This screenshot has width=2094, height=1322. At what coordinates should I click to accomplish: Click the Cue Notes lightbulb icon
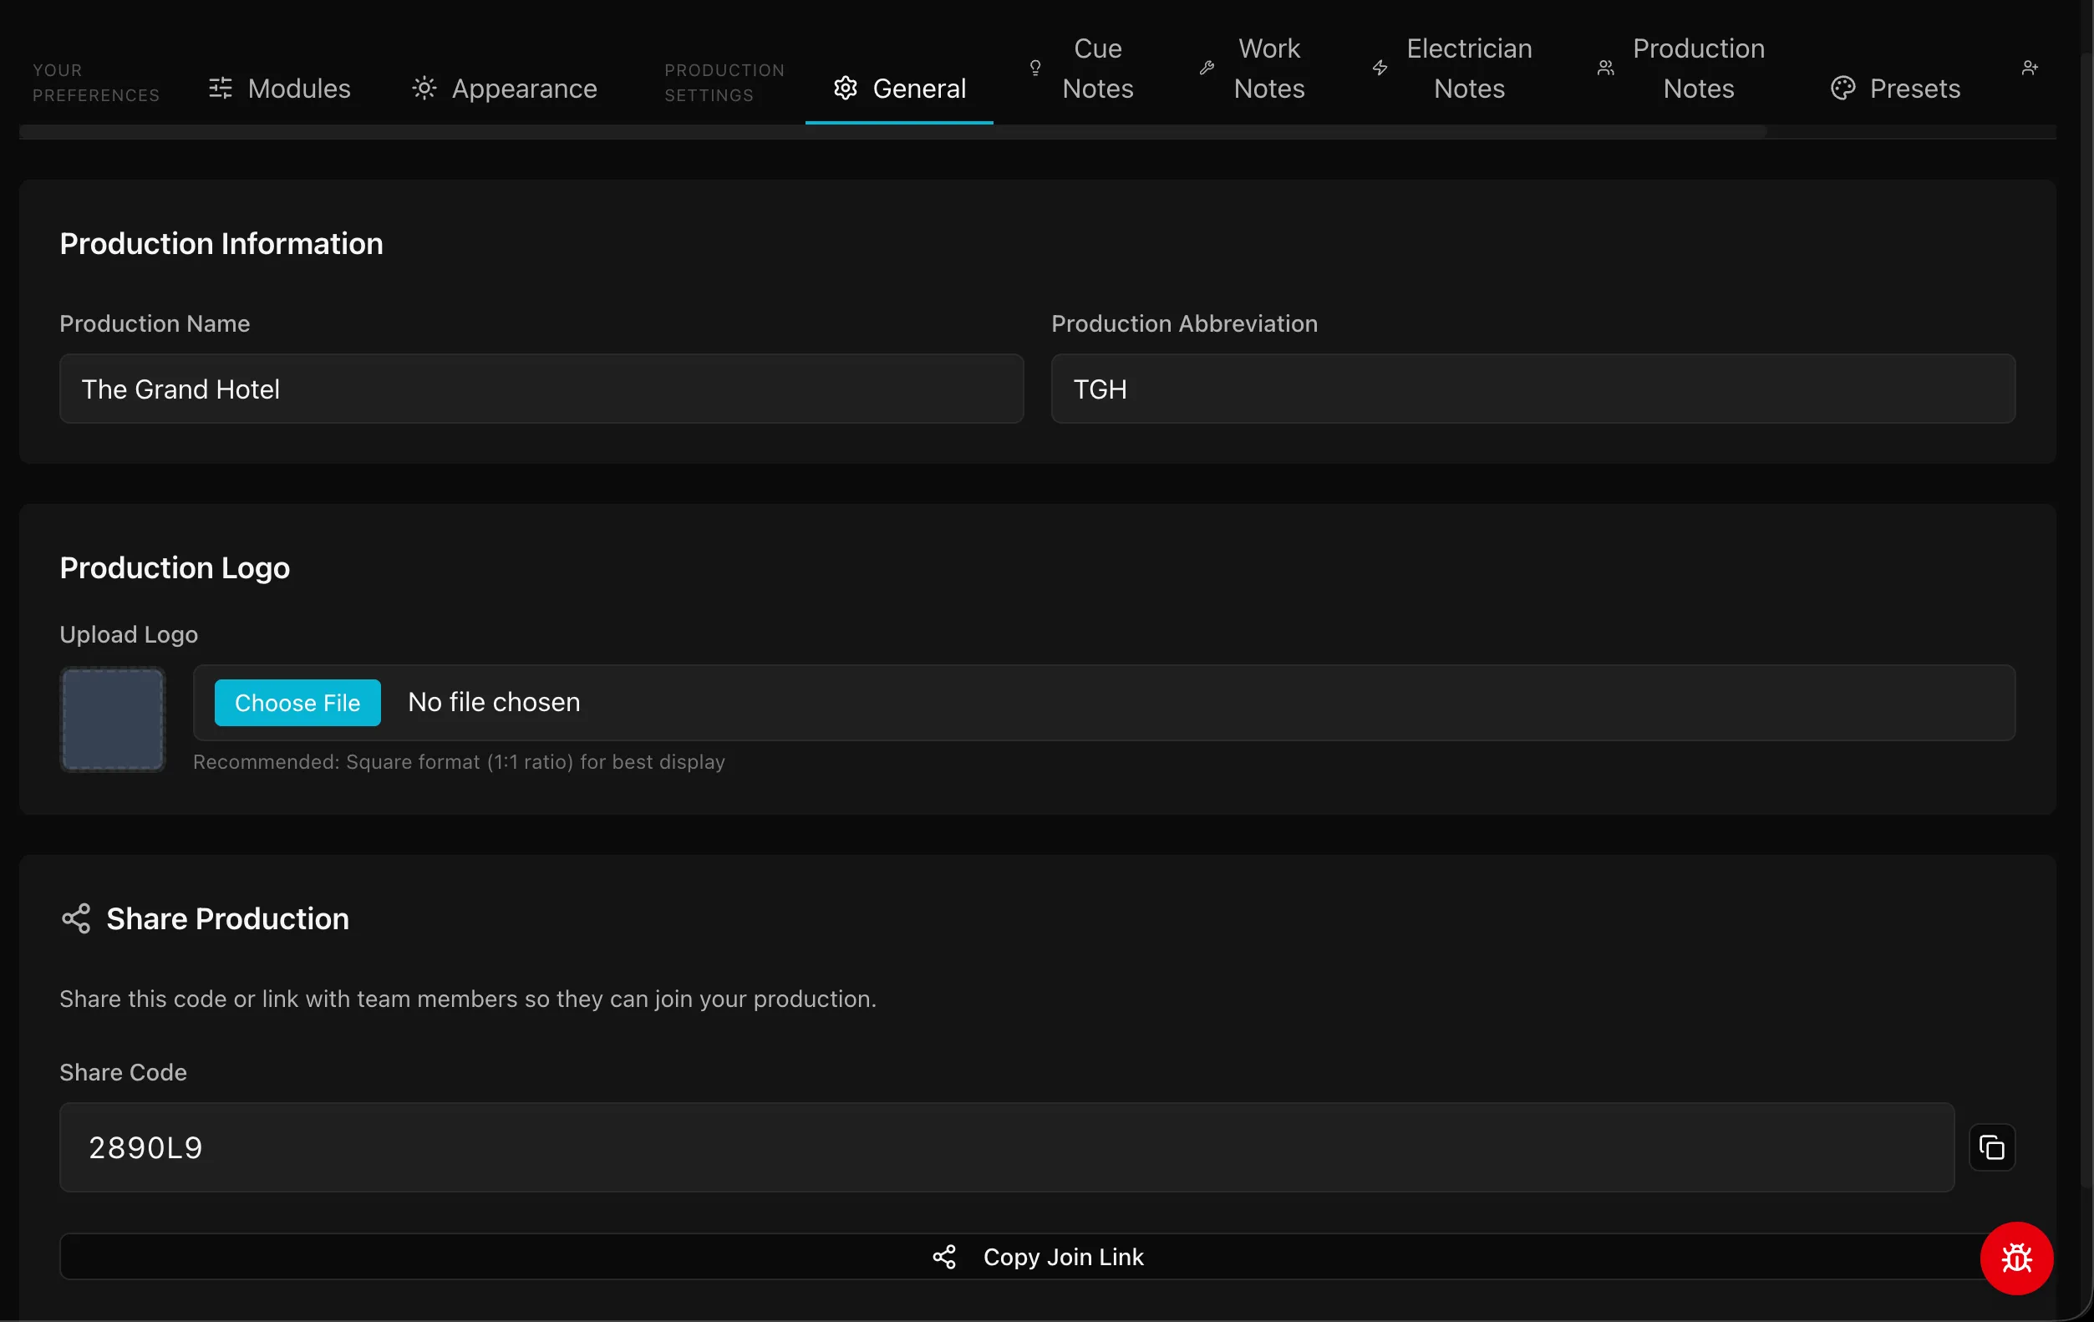[1034, 68]
